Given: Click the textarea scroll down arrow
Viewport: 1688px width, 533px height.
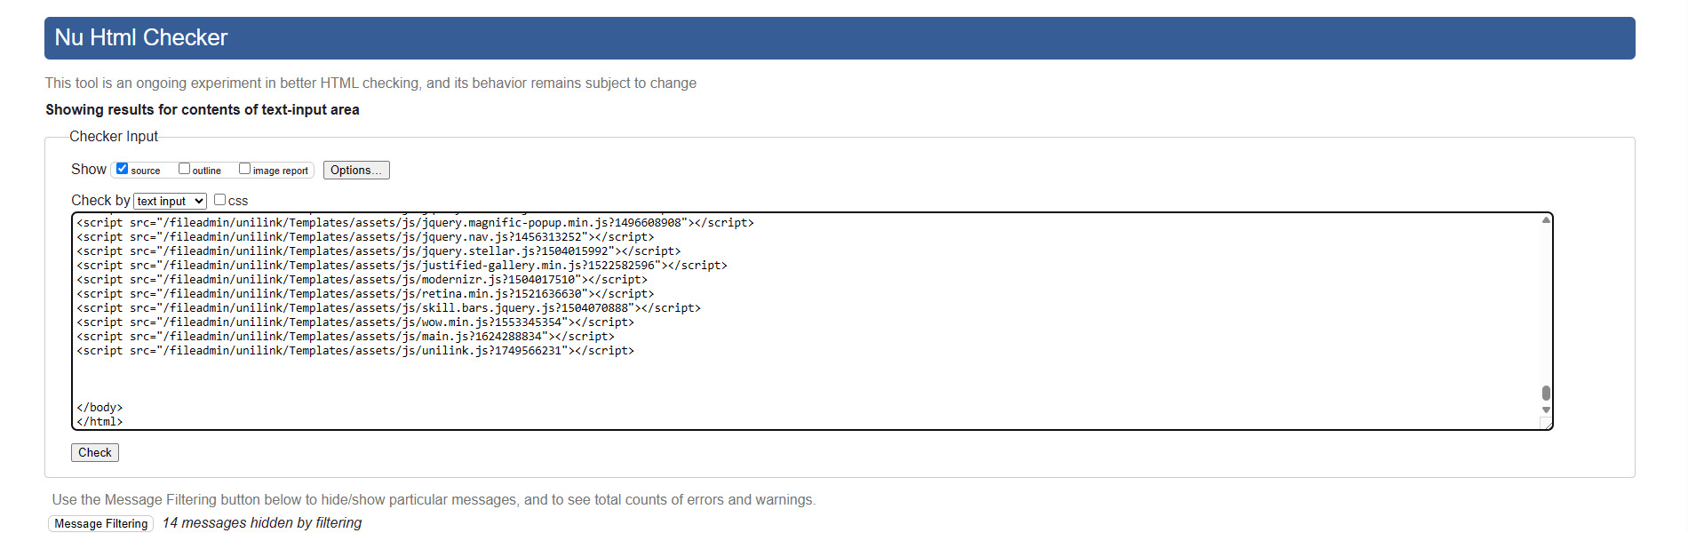Looking at the screenshot, I should coord(1546,410).
